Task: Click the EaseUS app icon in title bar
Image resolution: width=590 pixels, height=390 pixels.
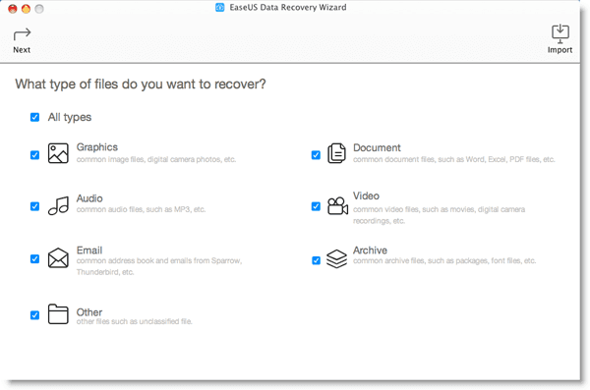Action: (219, 7)
